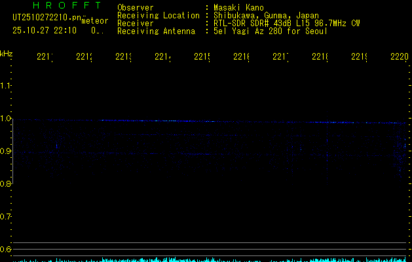Screen dimensions: 412x262
Task: Click the 25.10.27 22:10 timestamp
Action: (45, 30)
